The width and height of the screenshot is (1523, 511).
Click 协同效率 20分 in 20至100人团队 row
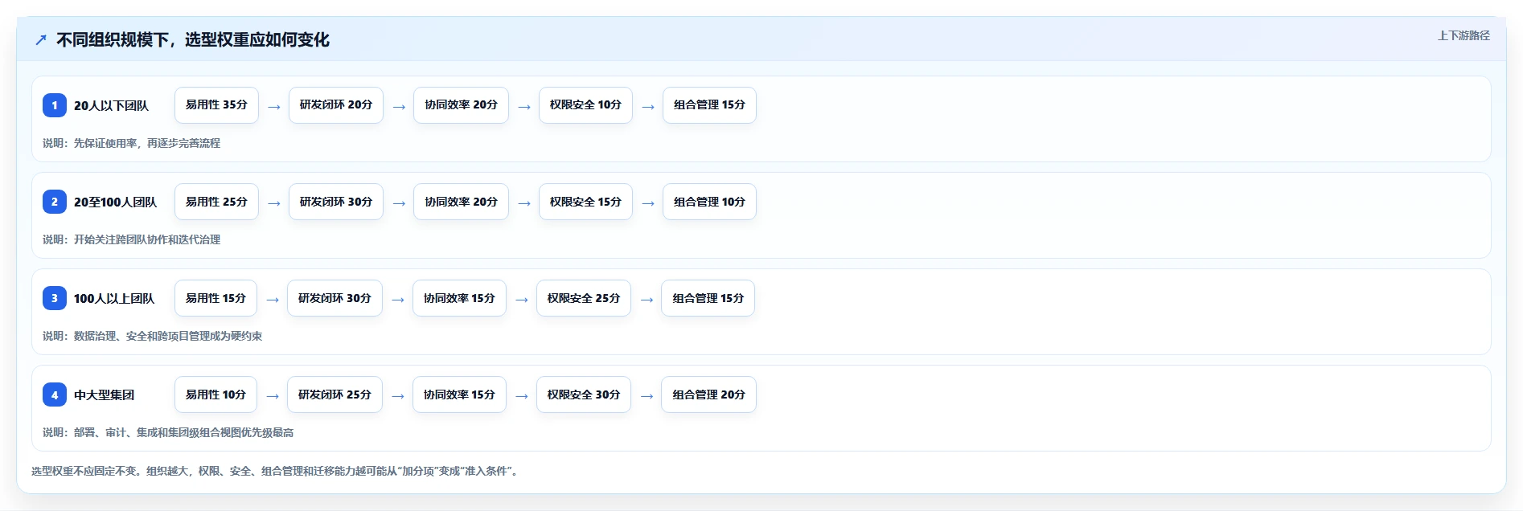(461, 202)
